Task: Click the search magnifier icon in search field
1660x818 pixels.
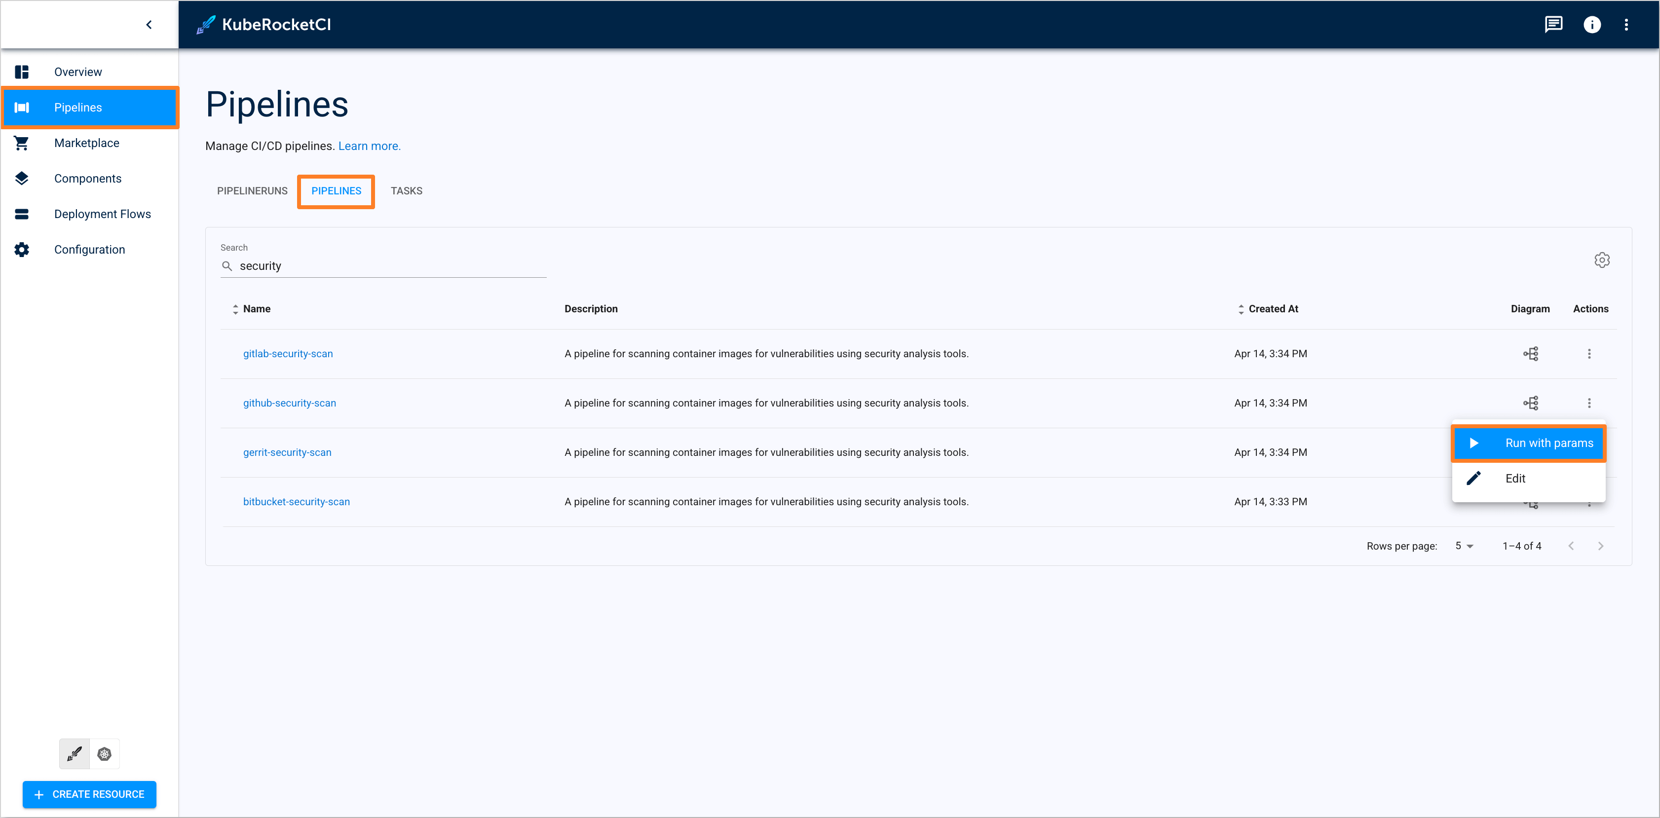Action: 227,265
